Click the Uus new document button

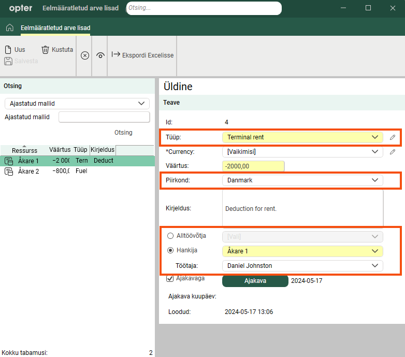pyautogui.click(x=15, y=50)
